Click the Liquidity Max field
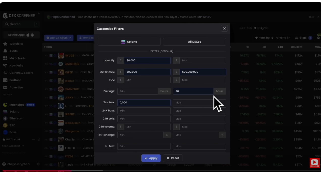 (203, 60)
